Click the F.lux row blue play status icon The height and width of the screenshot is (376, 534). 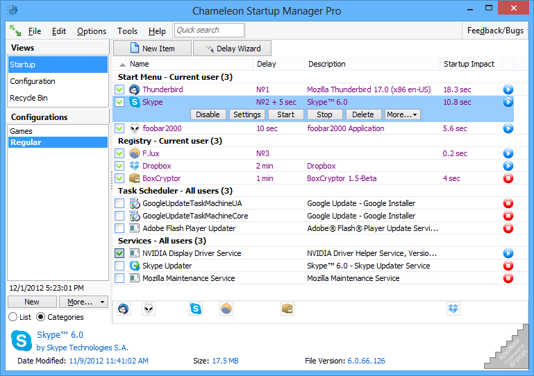508,153
